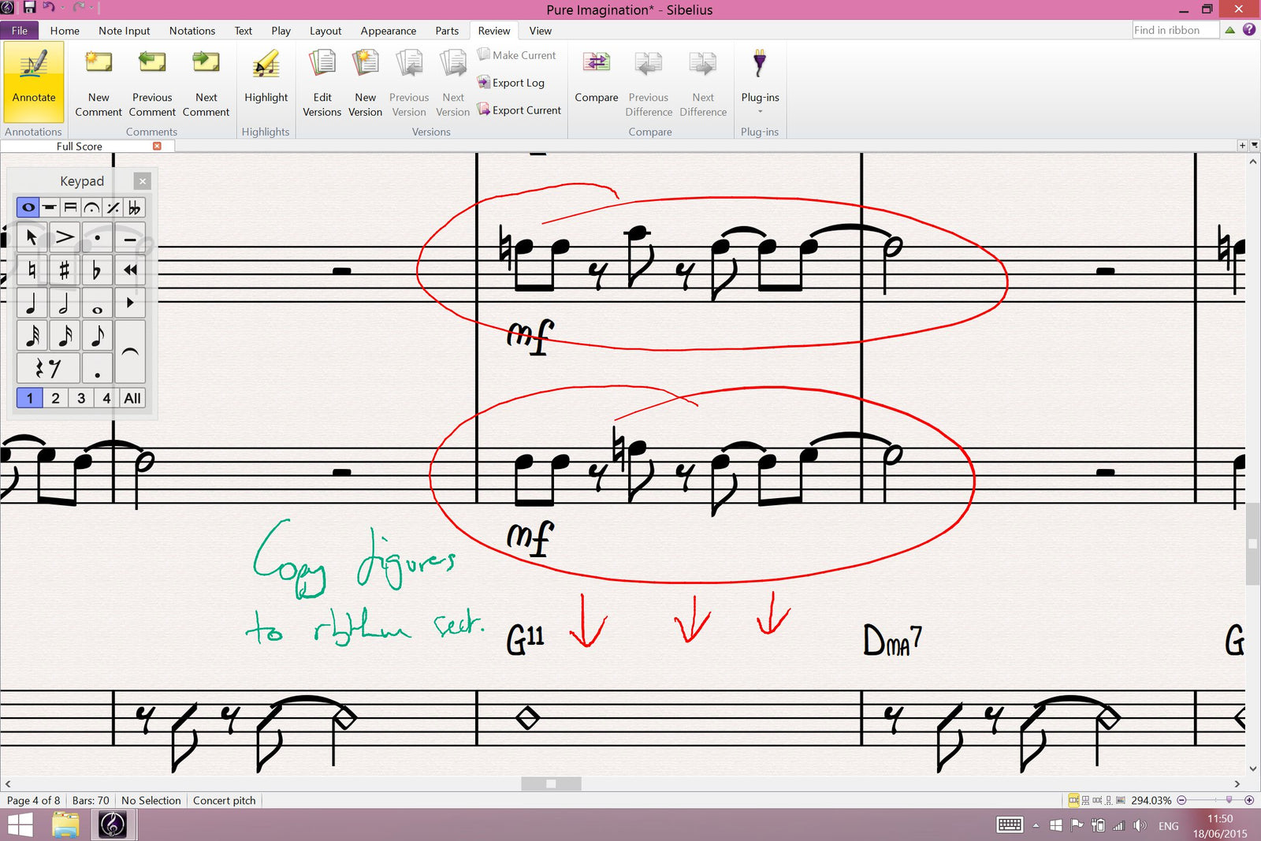Close the Keypad panel

pyautogui.click(x=143, y=181)
